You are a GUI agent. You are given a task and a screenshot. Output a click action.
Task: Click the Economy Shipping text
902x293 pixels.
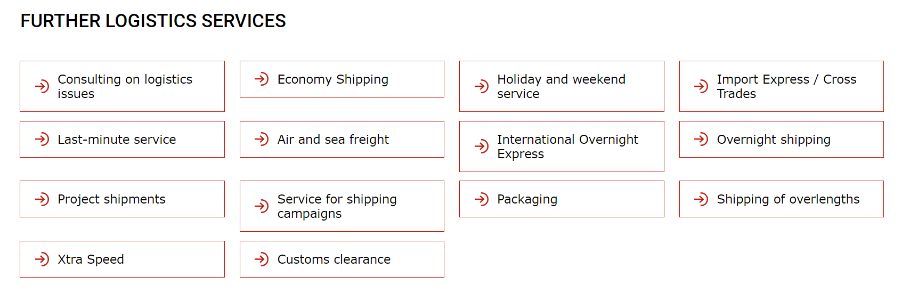click(x=333, y=79)
